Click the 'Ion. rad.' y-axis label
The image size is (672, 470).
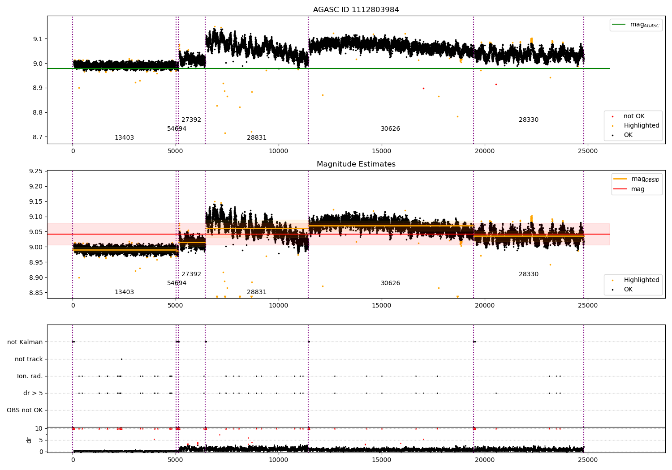click(30, 376)
